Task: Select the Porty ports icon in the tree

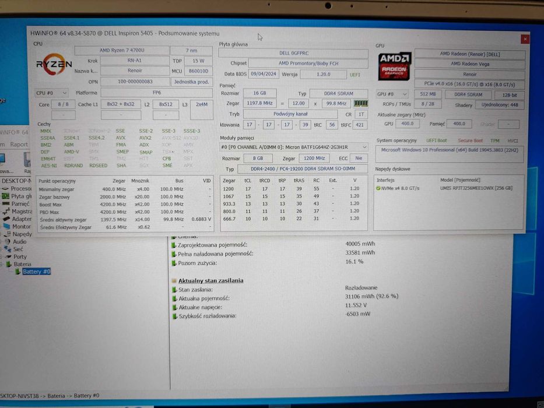Action: click(8, 256)
